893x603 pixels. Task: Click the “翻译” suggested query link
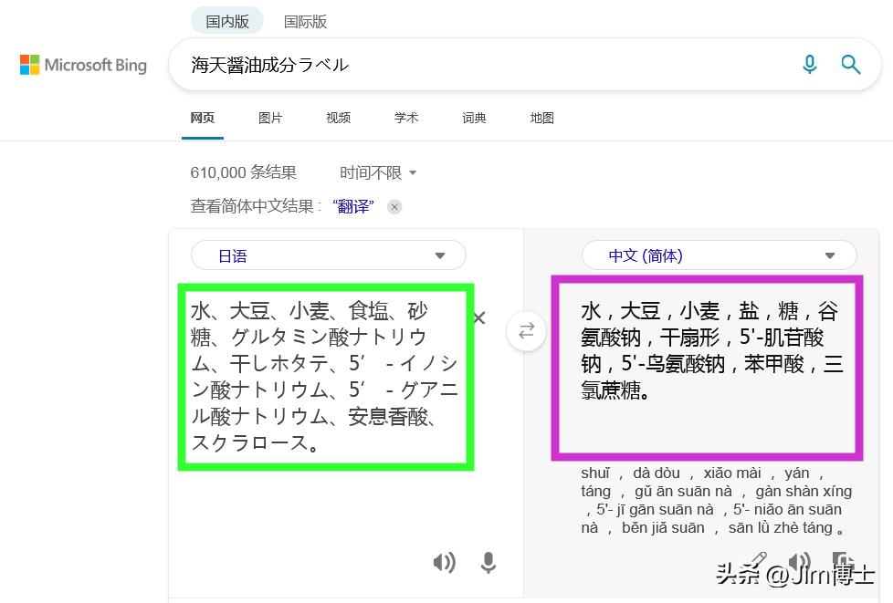353,206
